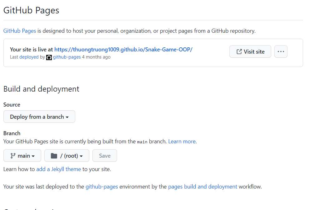This screenshot has height=210, width=314.
Task: Click the 'Your site is live at' text
Action: pyautogui.click(x=32, y=49)
